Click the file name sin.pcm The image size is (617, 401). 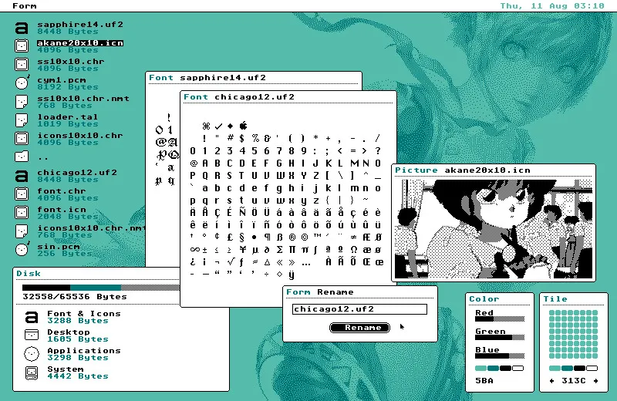(59, 247)
